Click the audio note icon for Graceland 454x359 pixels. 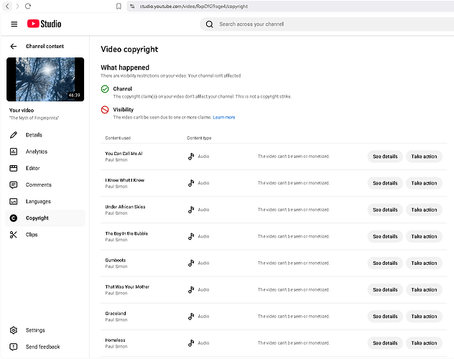[x=191, y=317]
